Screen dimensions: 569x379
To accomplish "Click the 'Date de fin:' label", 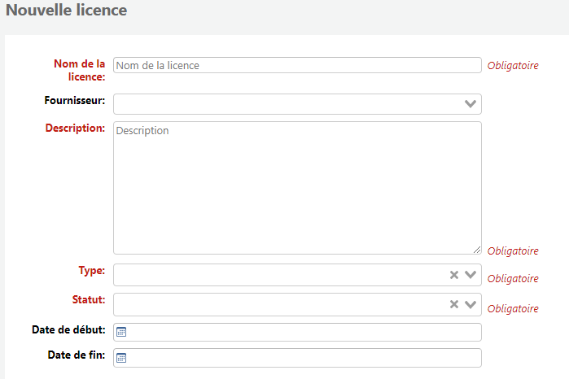I will click(x=77, y=355).
